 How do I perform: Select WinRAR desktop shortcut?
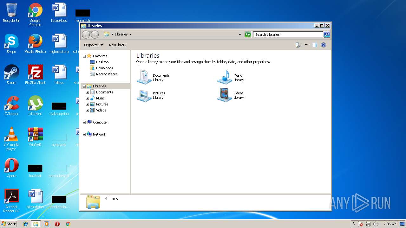[x=35, y=137]
